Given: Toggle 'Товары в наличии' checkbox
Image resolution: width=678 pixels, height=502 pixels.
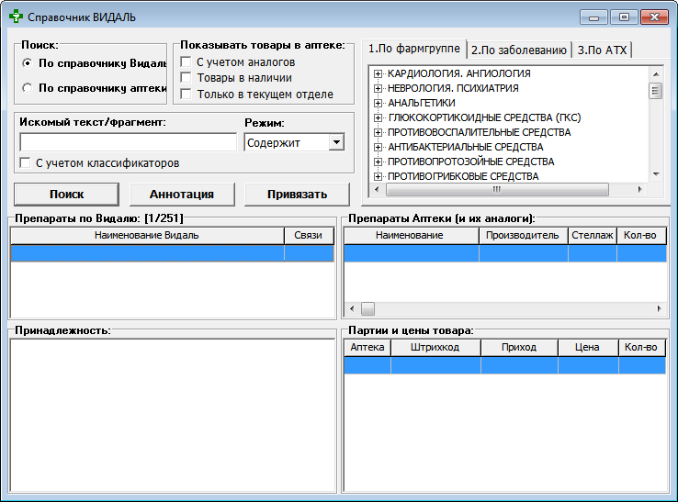Looking at the screenshot, I should pyautogui.click(x=186, y=78).
